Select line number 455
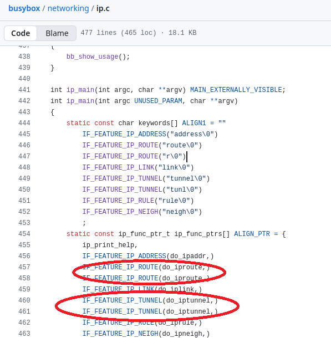 pos(24,245)
